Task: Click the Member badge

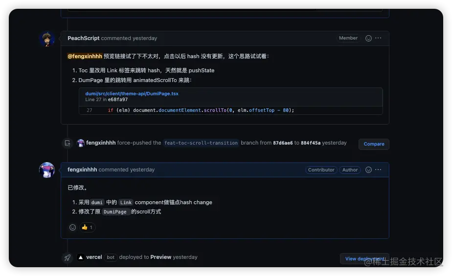Action: pos(348,38)
